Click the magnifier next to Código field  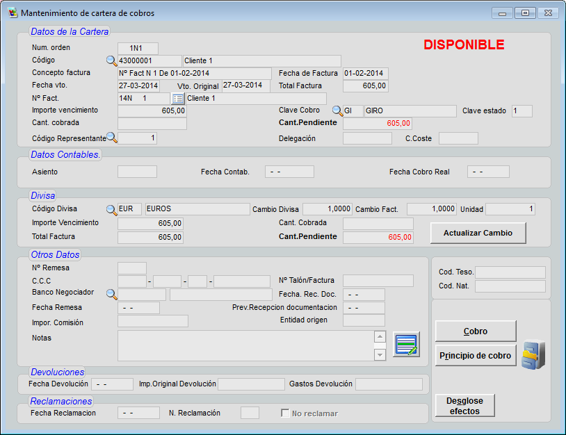pos(111,61)
